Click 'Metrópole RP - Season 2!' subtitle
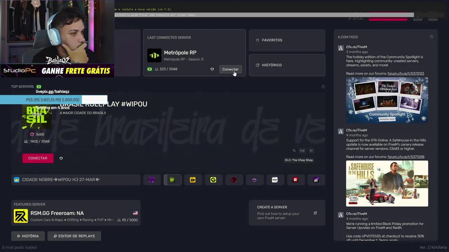Image resolution: width=449 pixels, height=252 pixels. pyautogui.click(x=184, y=59)
